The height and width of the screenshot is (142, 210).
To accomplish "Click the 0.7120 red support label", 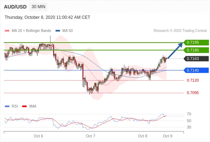I will click(193, 80).
